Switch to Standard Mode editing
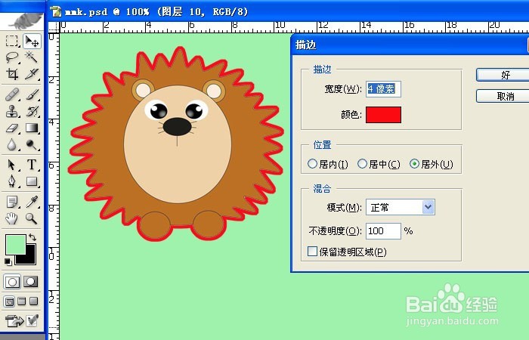The height and width of the screenshot is (340, 529). [x=12, y=282]
